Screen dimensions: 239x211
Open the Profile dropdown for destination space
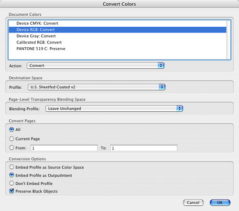tap(97, 87)
